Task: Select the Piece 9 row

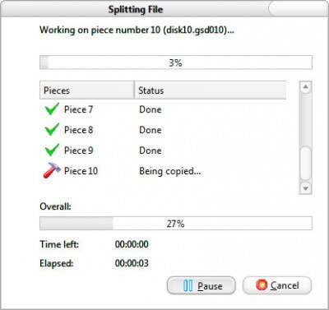Action: (x=163, y=150)
